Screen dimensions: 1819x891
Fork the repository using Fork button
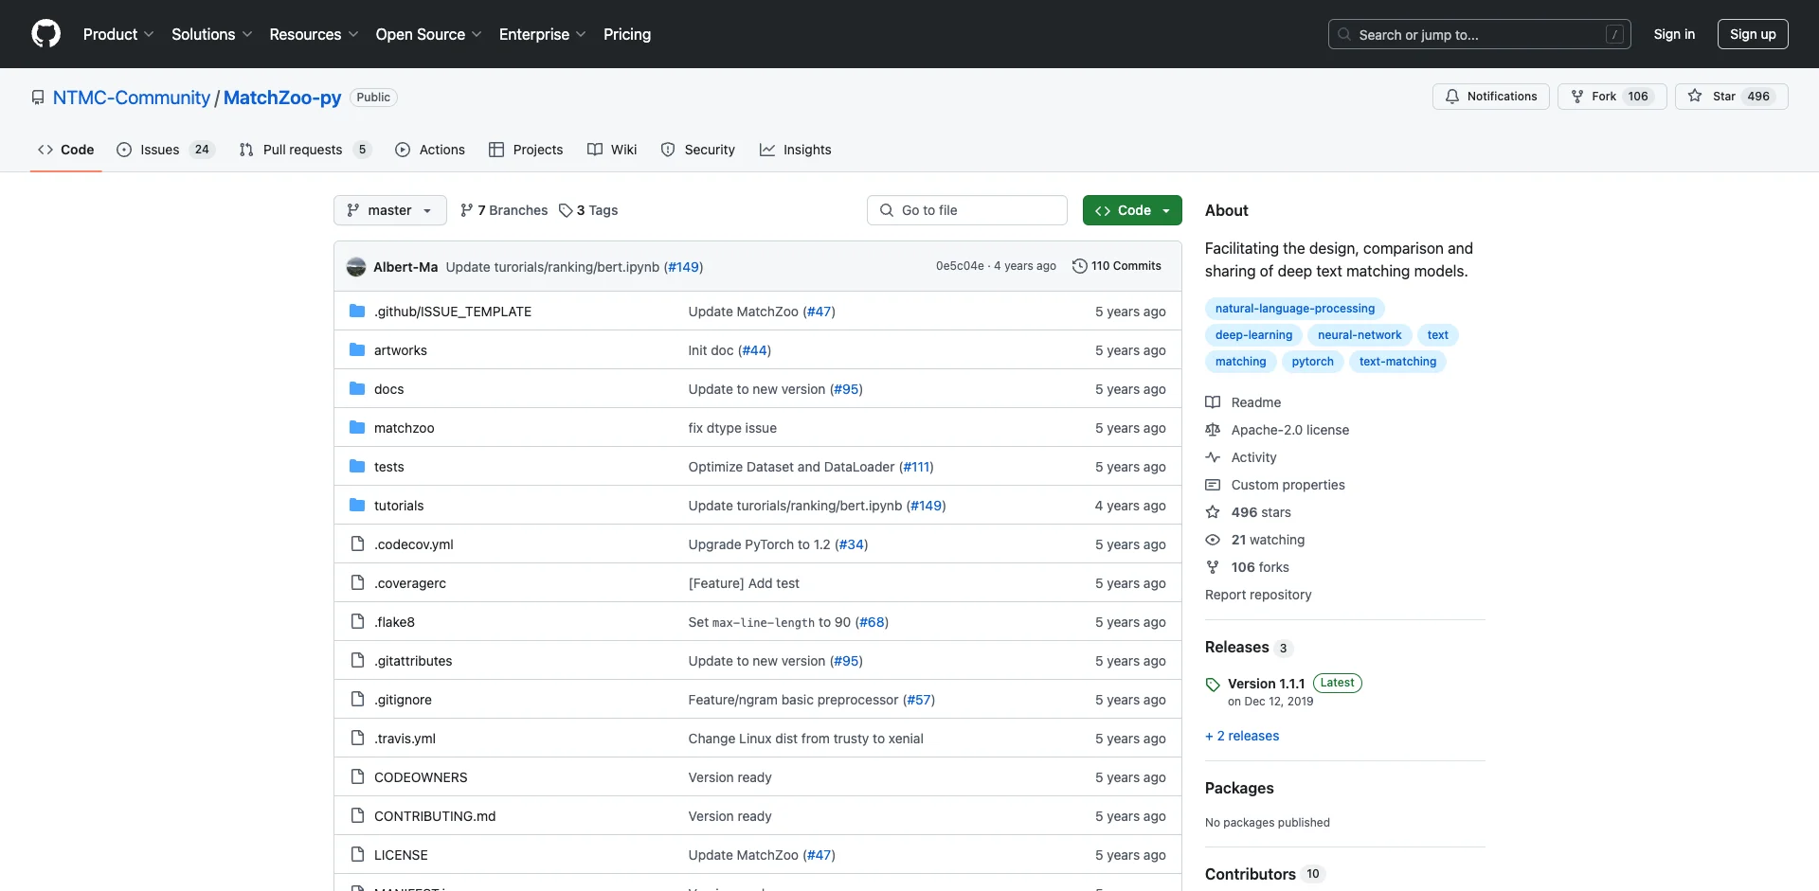pyautogui.click(x=1612, y=97)
